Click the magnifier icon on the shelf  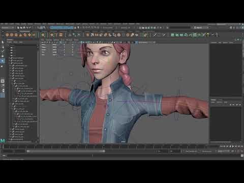43,35
